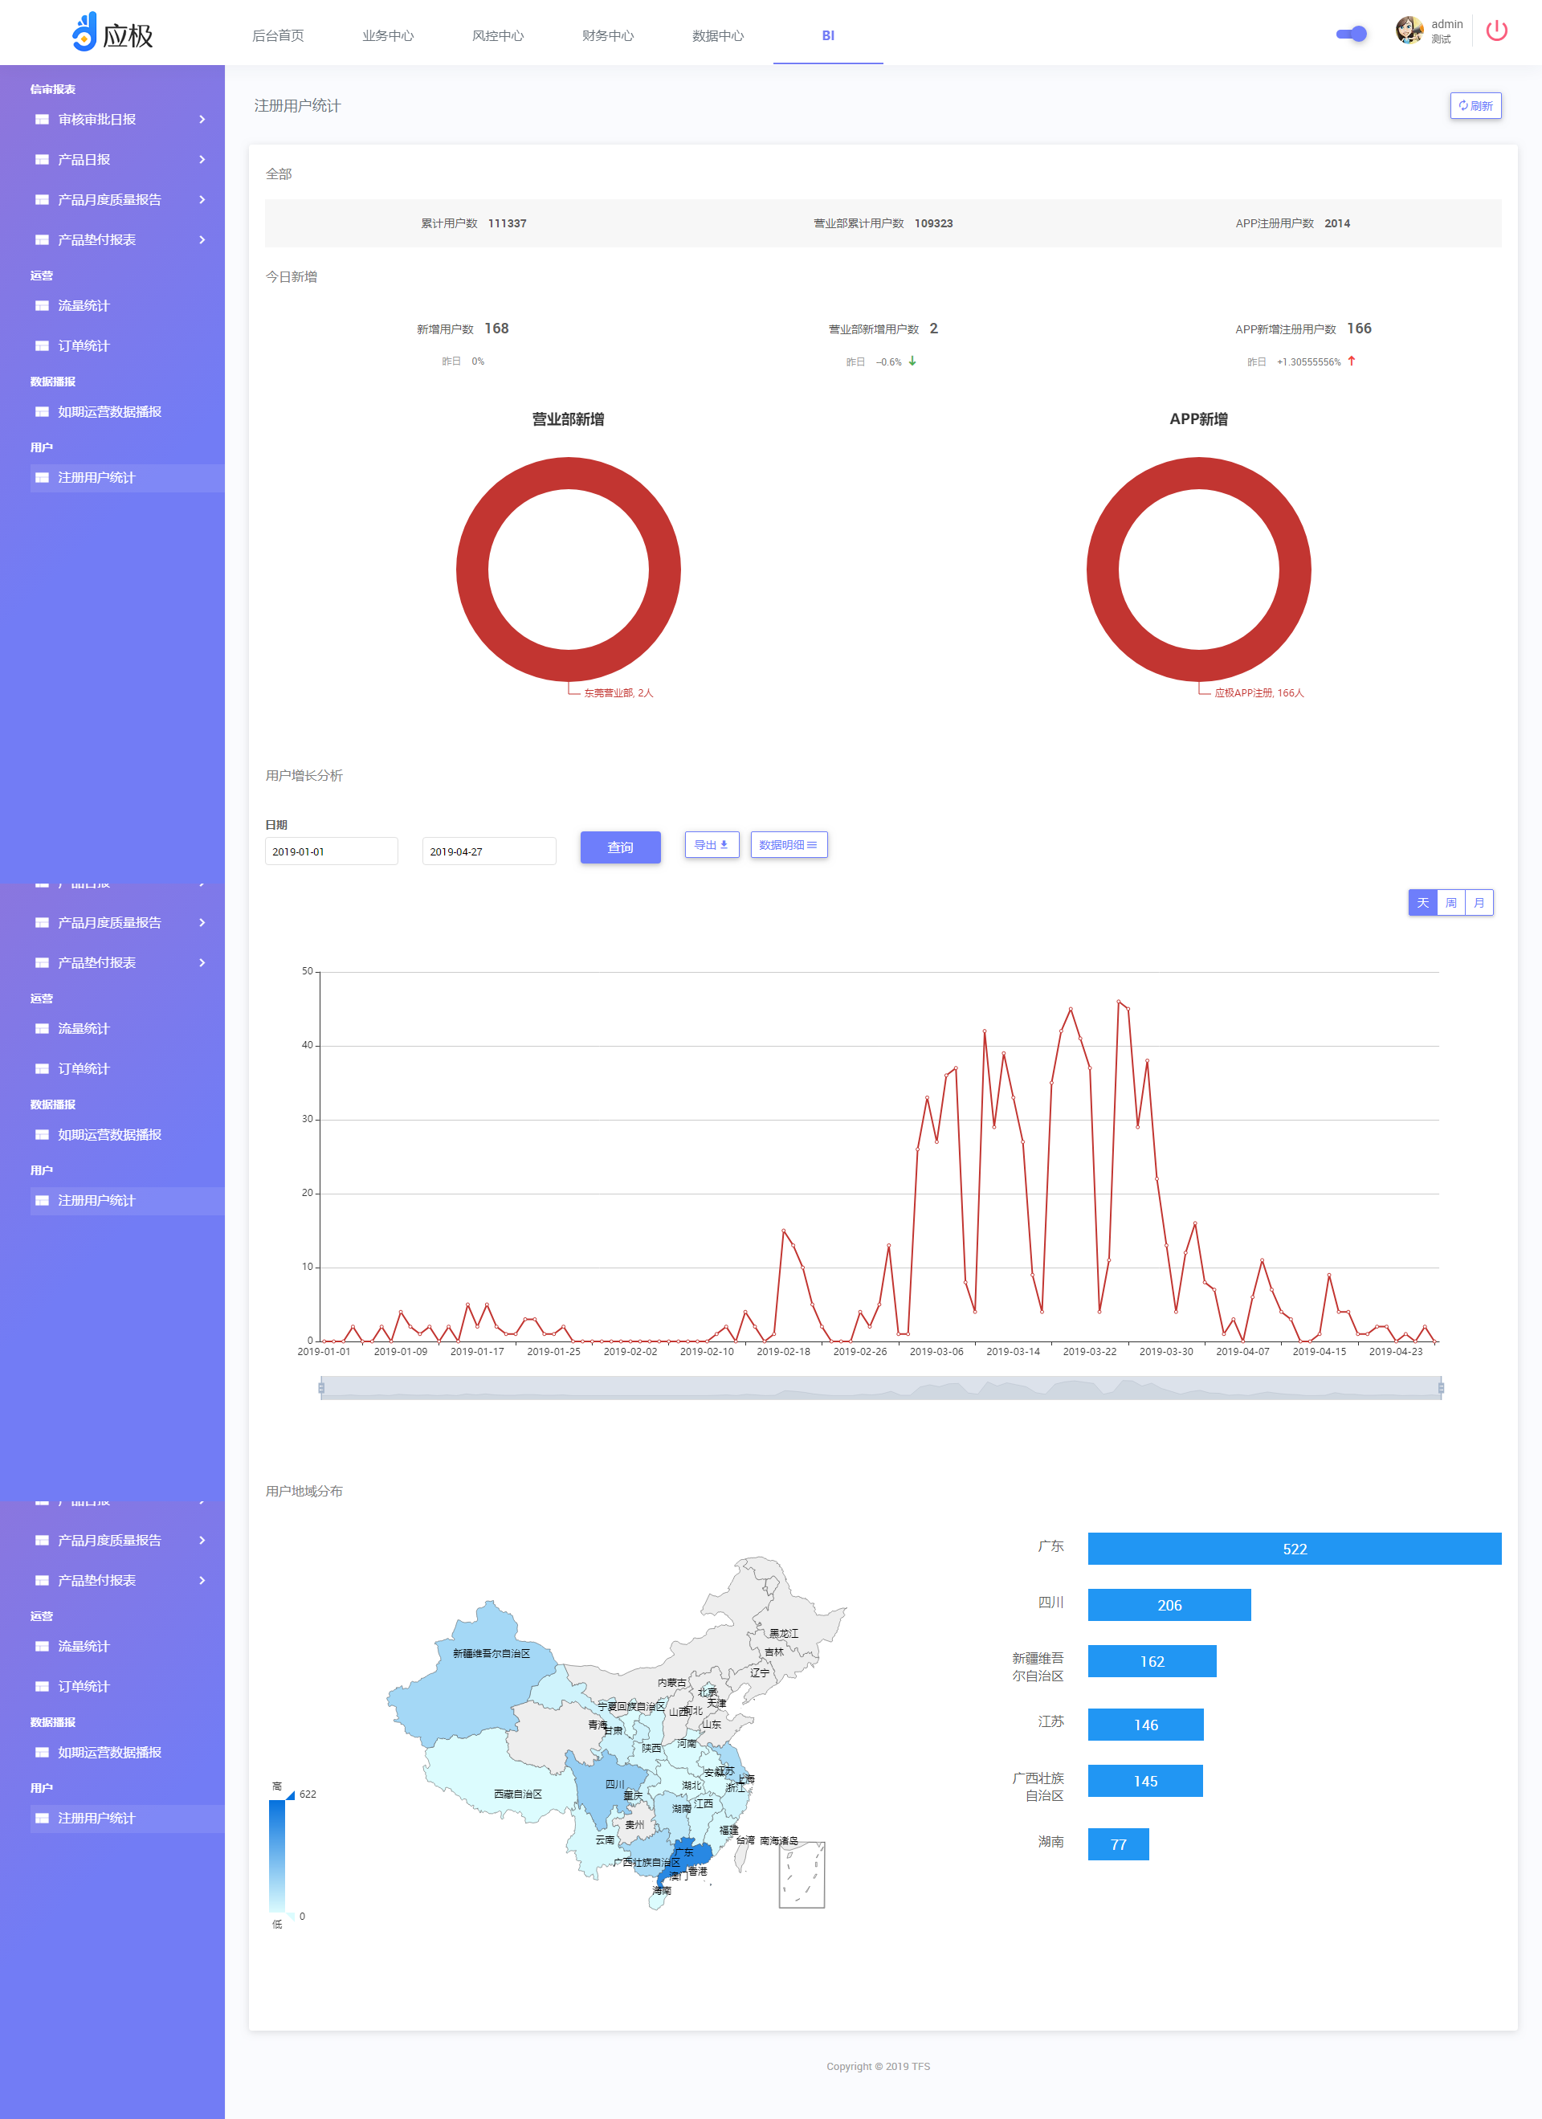Click the 江苏 bar showing 146
The height and width of the screenshot is (2119, 1542).
tap(1146, 1724)
